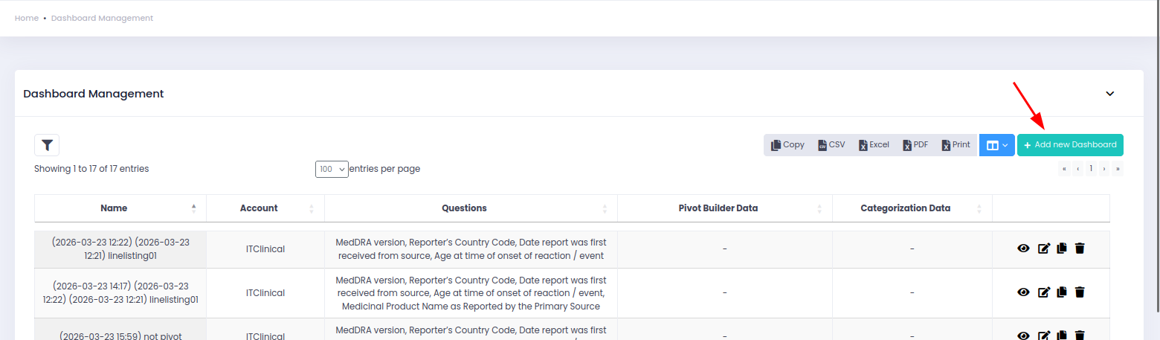
Task: View the first linelisting01 dashboard
Action: (x=1023, y=248)
